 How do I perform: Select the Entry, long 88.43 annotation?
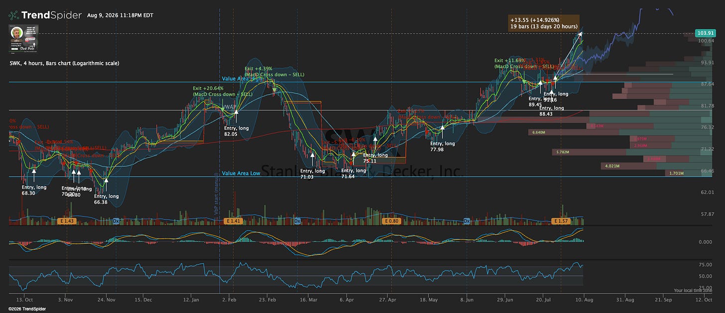552,111
